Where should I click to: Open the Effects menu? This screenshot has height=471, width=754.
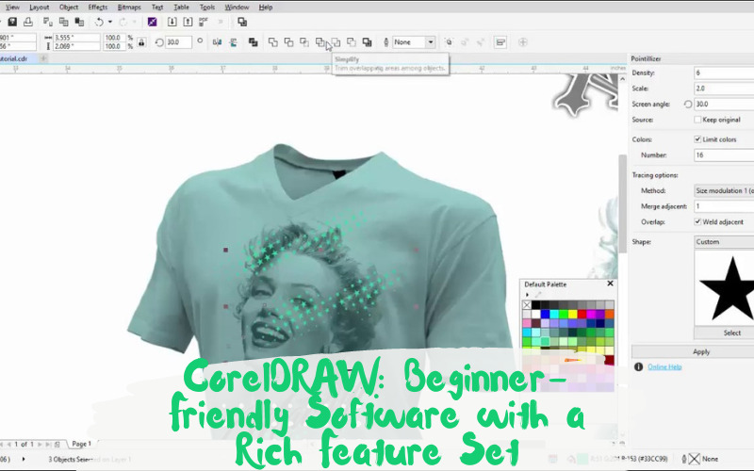[98, 8]
